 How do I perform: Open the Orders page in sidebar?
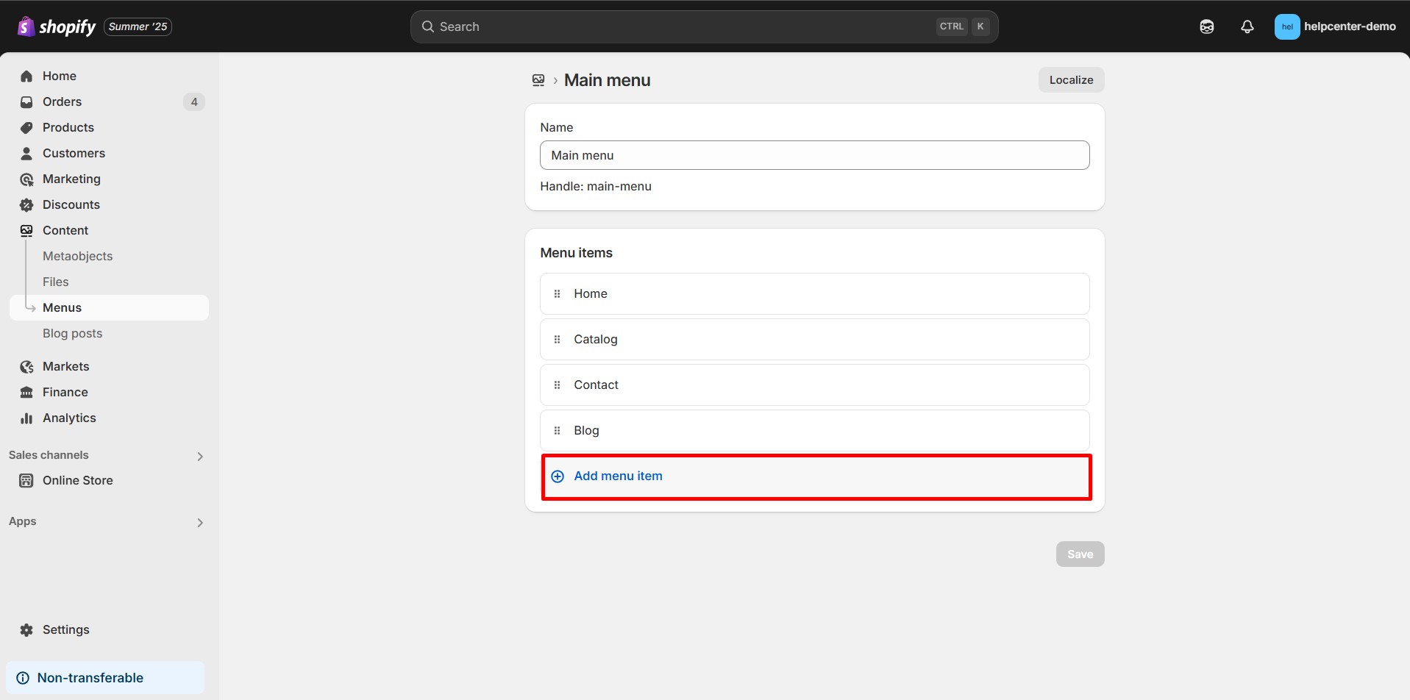[x=62, y=101]
